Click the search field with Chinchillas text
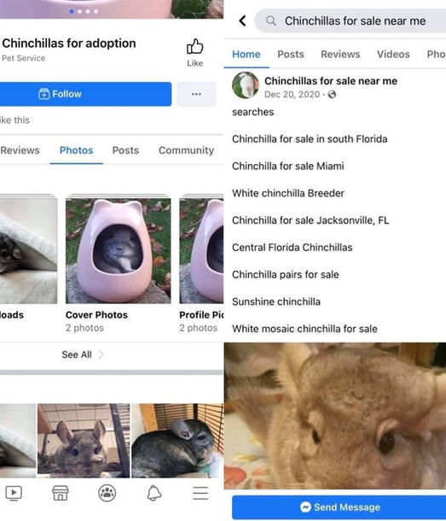This screenshot has height=521, width=446. click(350, 21)
